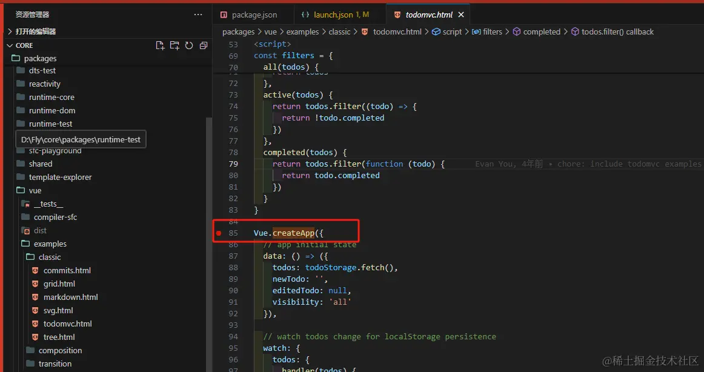
Task: Switch to the package.json tab
Action: tap(253, 15)
